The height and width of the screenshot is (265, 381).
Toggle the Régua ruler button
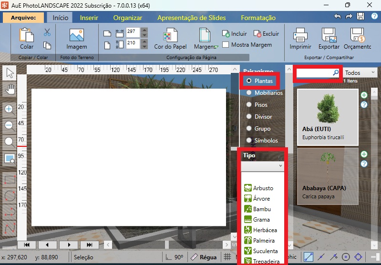pos(204,257)
